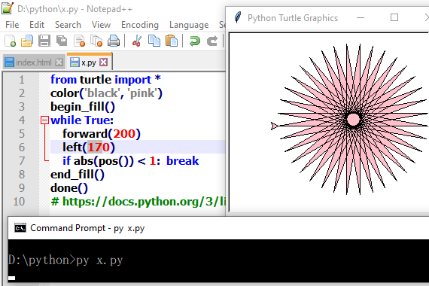Click the Copy toolbar icon
Screen dimensions: 429x286
[x=154, y=41]
